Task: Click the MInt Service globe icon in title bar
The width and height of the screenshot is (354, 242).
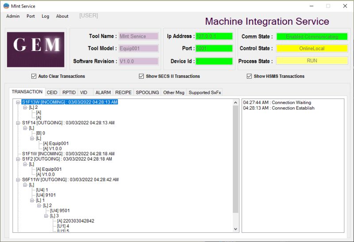Action: [6, 6]
